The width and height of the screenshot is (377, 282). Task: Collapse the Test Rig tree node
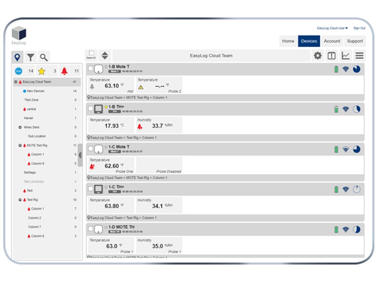click(x=20, y=200)
